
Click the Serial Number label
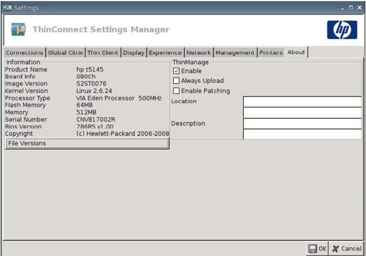tap(26, 120)
